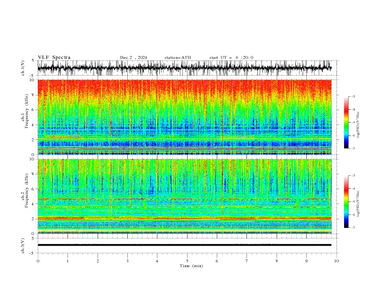Click the ch.1 spectrogram panel
The height and width of the screenshot is (293, 379).
coord(184,117)
